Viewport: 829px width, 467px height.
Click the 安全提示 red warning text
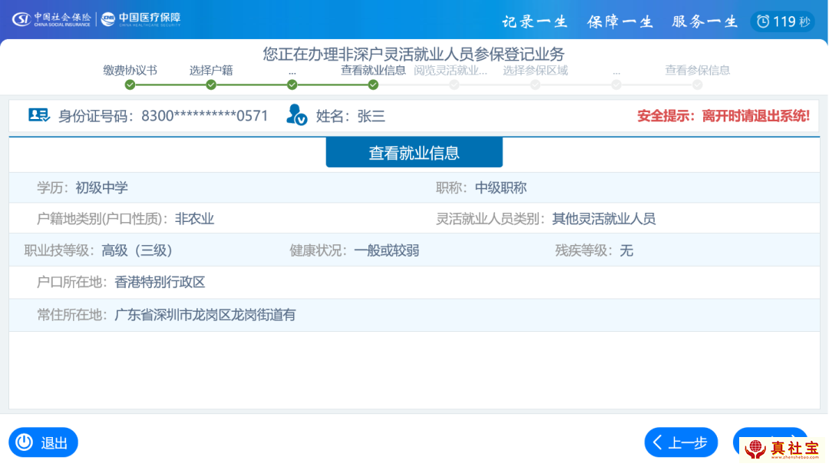723,116
